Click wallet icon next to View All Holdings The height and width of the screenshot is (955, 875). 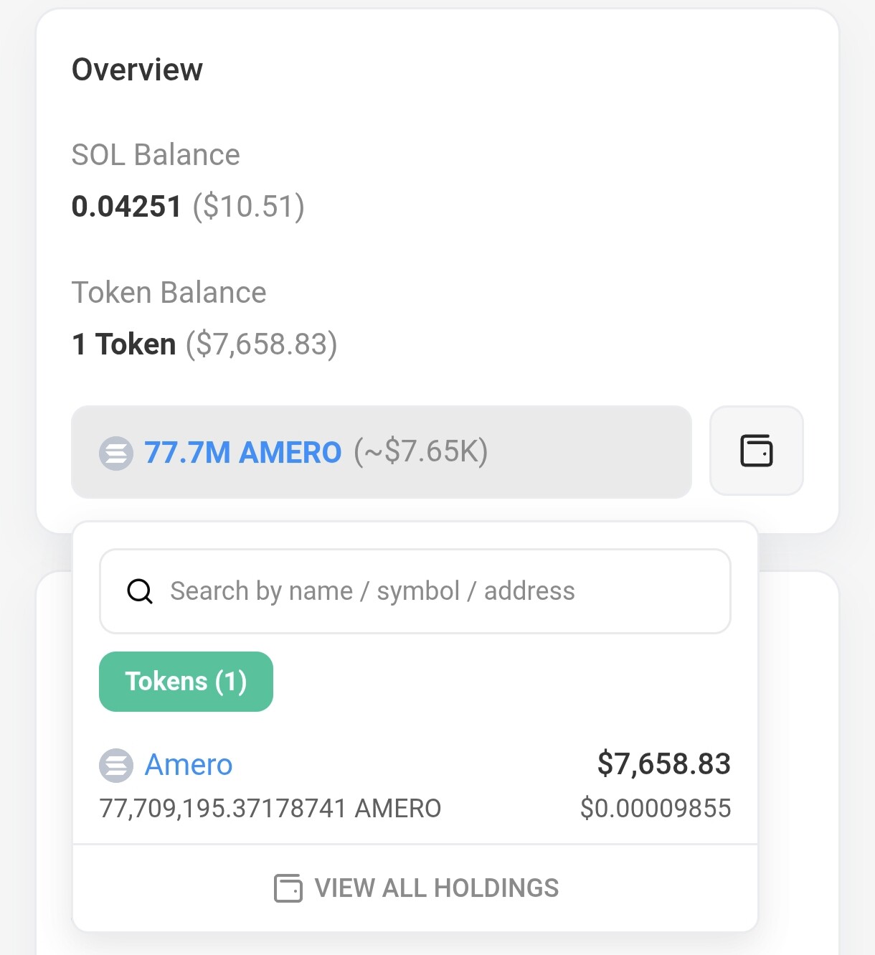point(288,888)
